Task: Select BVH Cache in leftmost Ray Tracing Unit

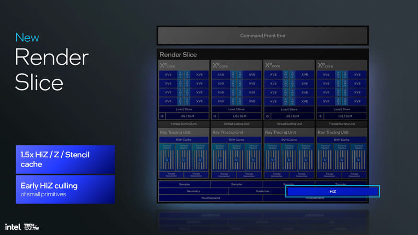Action: tap(184, 139)
